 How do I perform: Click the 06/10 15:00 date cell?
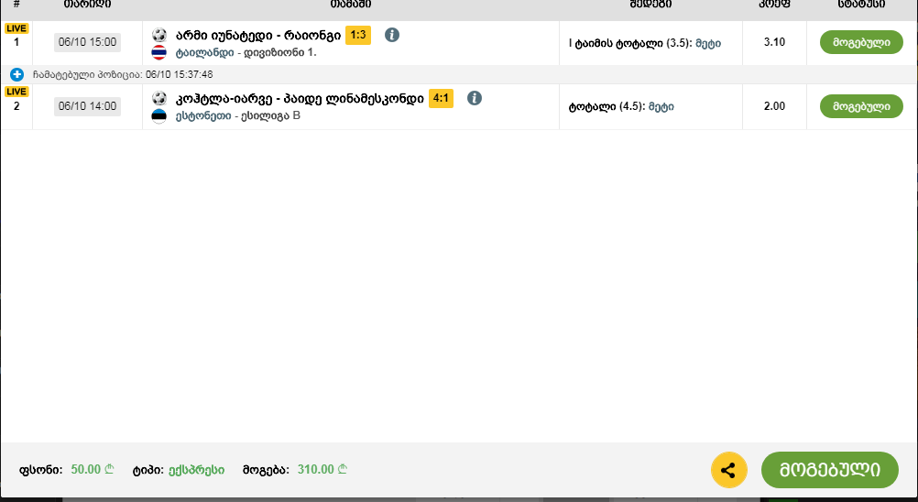[x=87, y=42]
